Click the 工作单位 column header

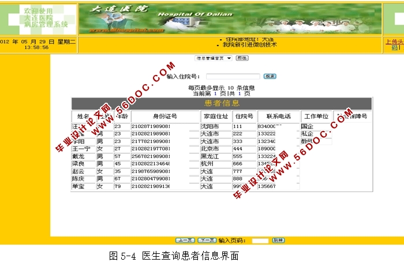click(316, 117)
